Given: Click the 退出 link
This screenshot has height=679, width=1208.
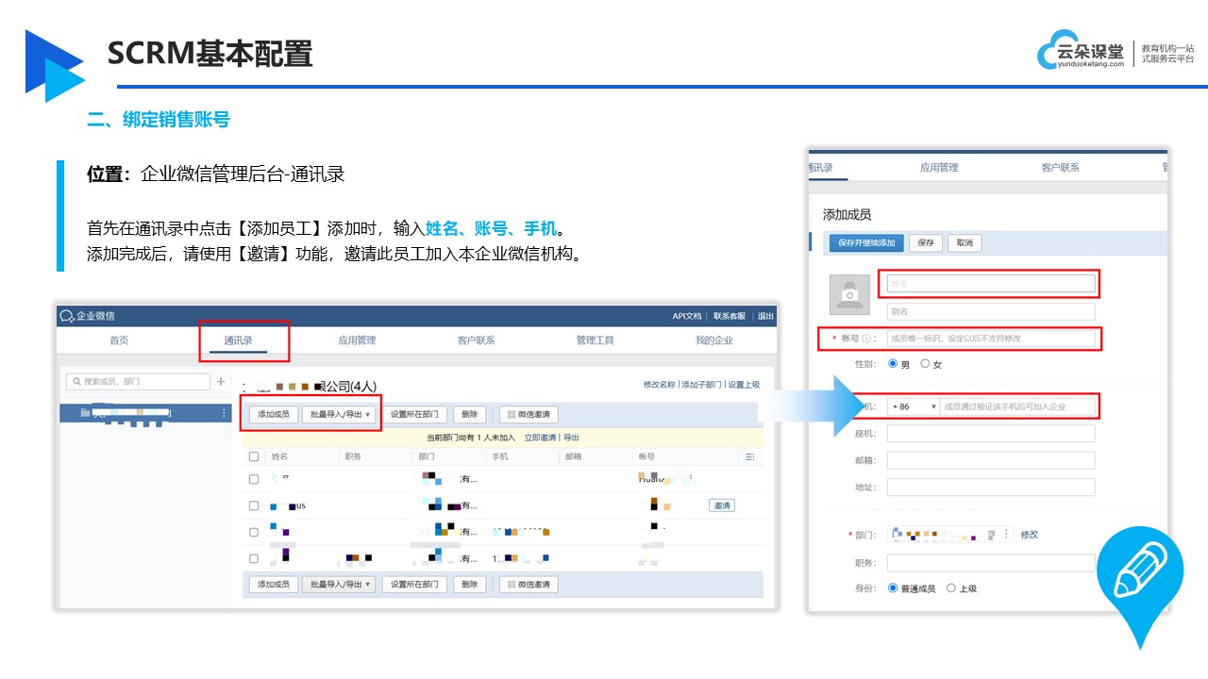Looking at the screenshot, I should click(765, 316).
